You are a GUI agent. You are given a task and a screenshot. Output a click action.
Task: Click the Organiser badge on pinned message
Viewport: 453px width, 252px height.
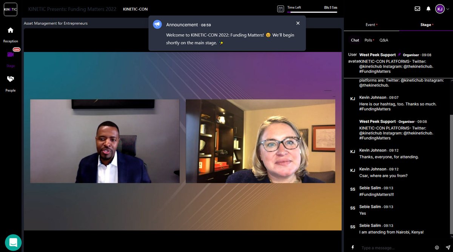tap(411, 55)
